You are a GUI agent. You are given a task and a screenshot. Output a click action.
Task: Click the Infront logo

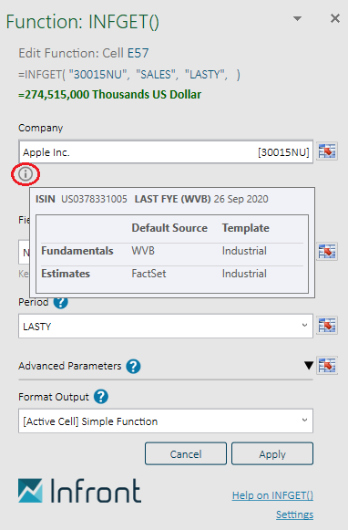coord(79,491)
